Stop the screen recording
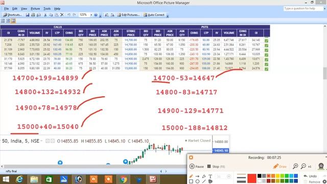327x184 pixels. pos(216,167)
